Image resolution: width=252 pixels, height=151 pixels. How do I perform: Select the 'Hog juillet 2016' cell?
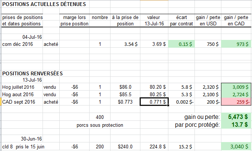19,86
